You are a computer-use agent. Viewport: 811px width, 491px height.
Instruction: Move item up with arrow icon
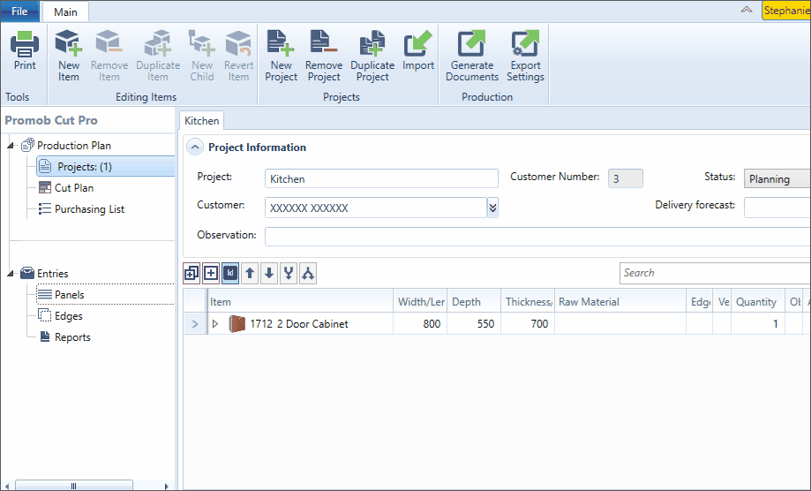click(250, 273)
